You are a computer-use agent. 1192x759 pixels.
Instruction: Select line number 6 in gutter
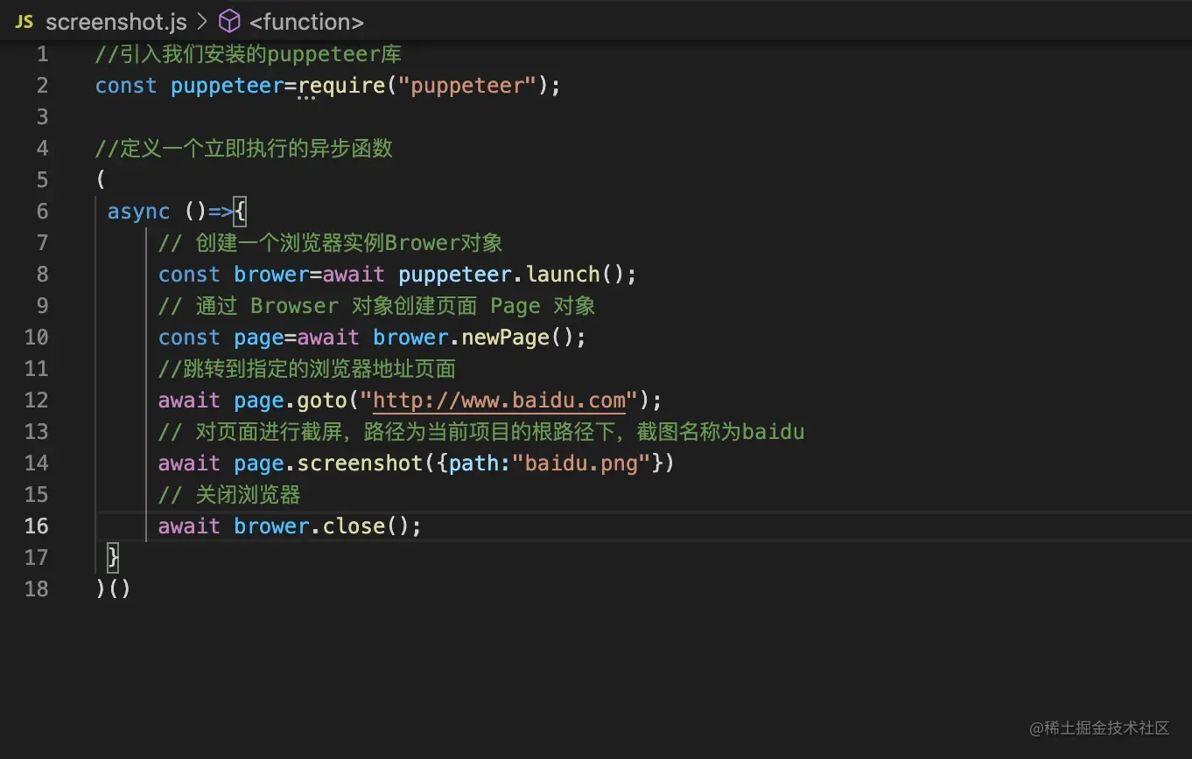pyautogui.click(x=43, y=212)
